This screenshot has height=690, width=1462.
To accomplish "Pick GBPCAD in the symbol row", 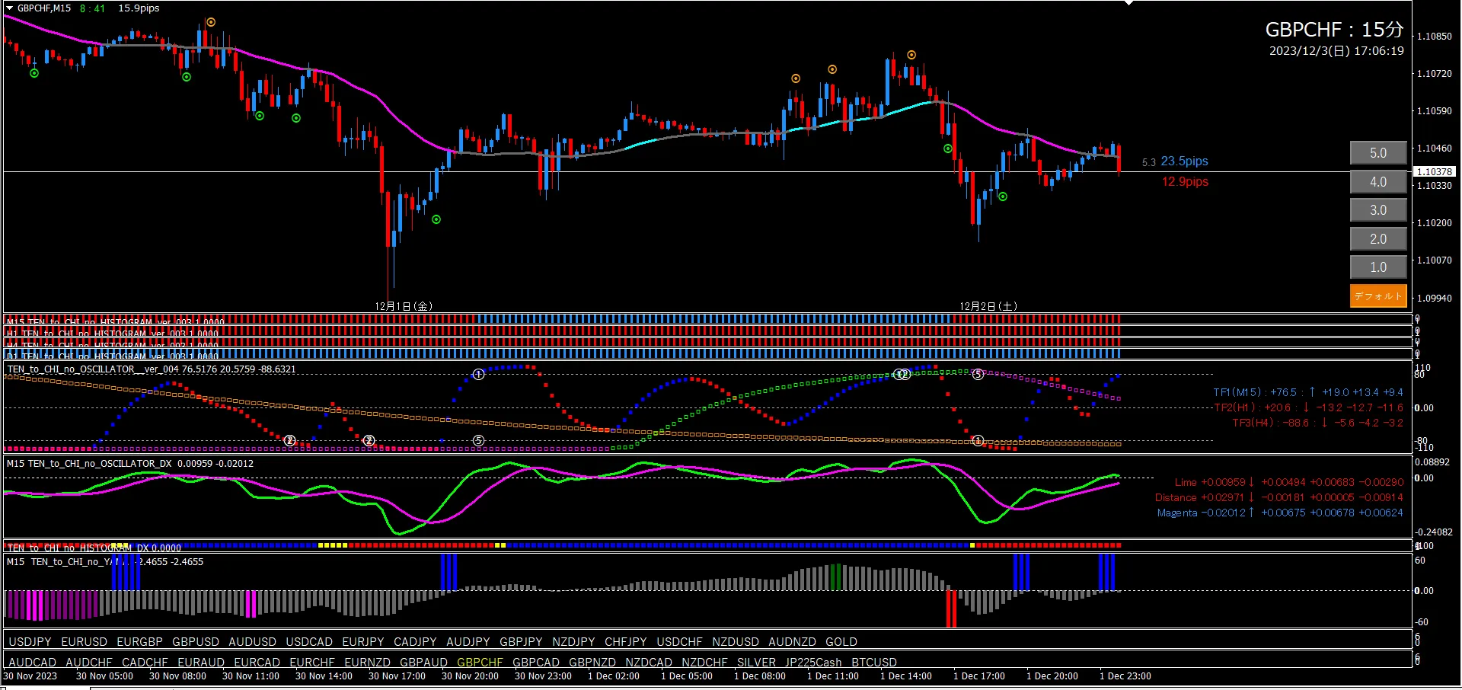I will click(x=536, y=663).
